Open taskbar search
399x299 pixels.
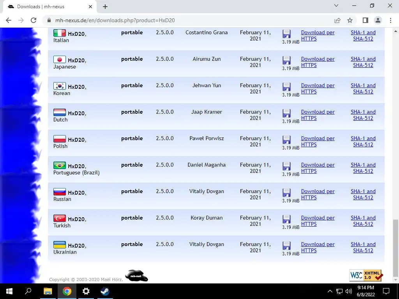click(28, 291)
